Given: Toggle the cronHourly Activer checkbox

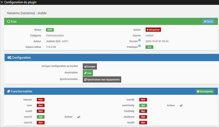Looking at the screenshot, I should tap(181, 105).
